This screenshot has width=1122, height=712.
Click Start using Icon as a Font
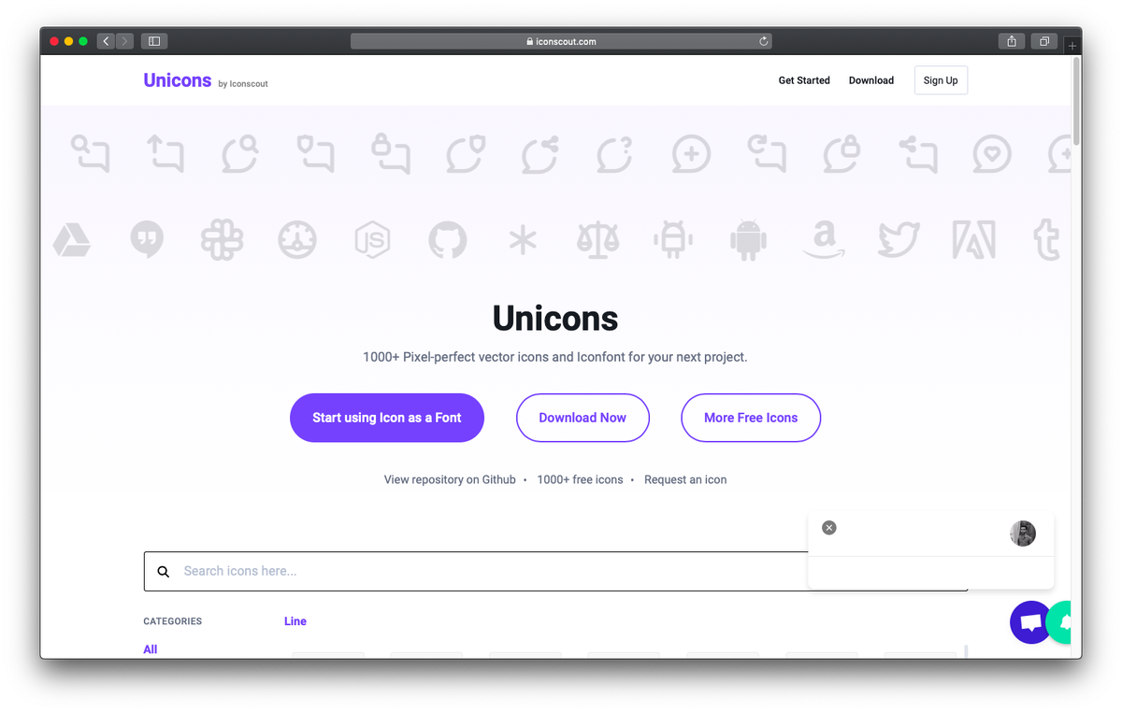(x=387, y=418)
